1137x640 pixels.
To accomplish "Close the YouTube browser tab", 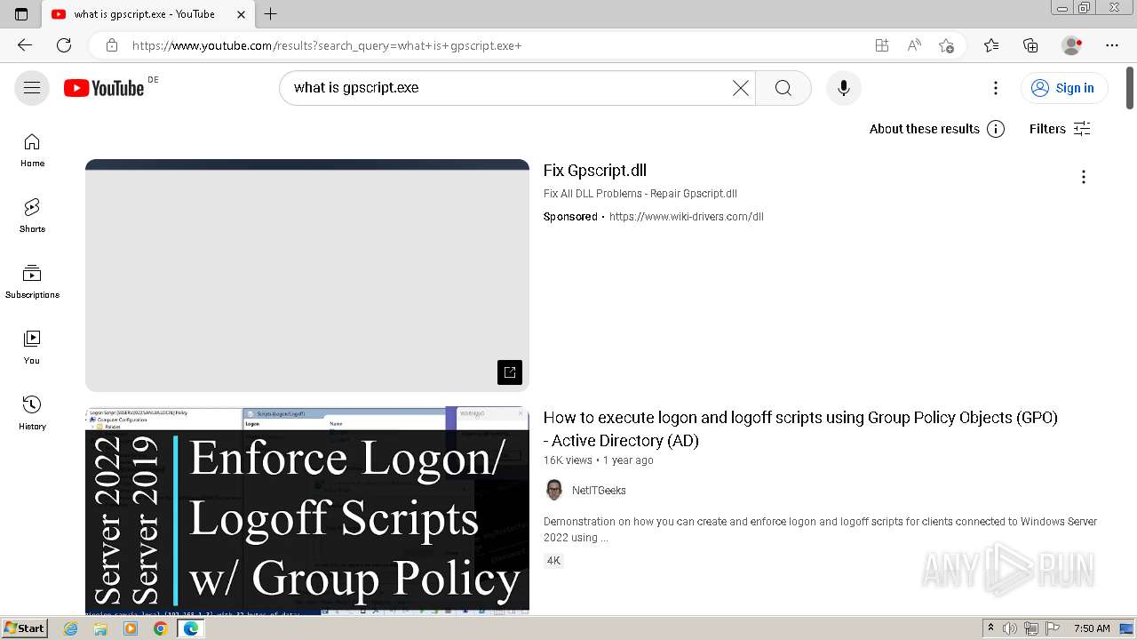I will [242, 14].
